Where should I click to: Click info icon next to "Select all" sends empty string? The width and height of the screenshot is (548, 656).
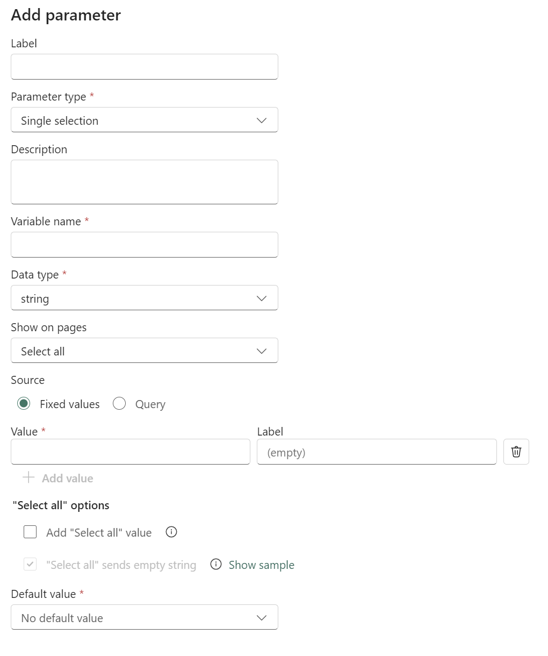pyautogui.click(x=215, y=565)
